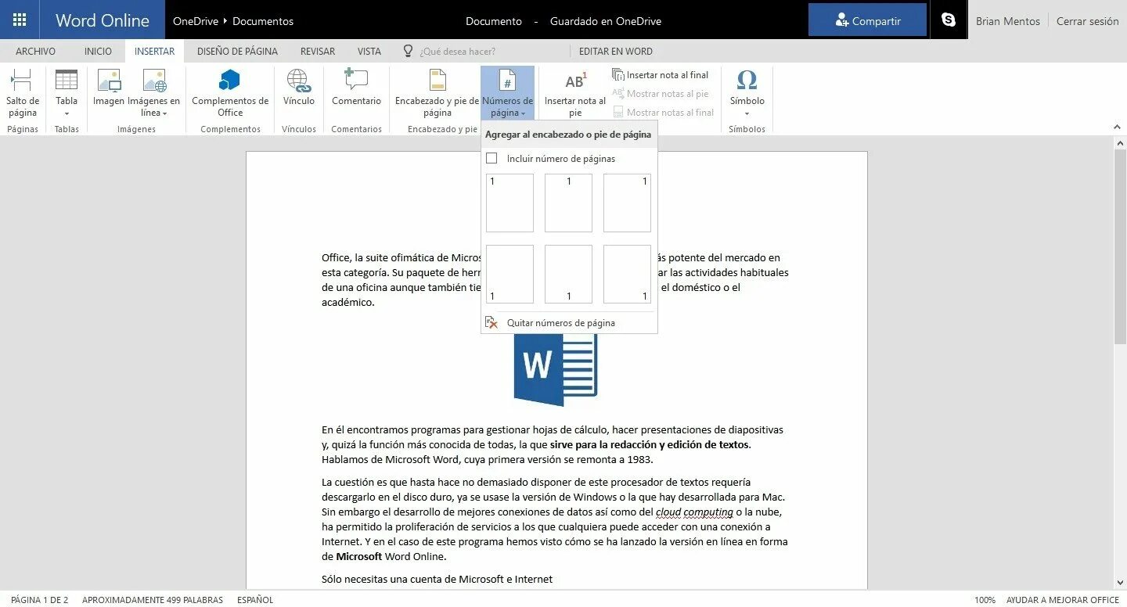Add a Comentario to the document

[356, 88]
